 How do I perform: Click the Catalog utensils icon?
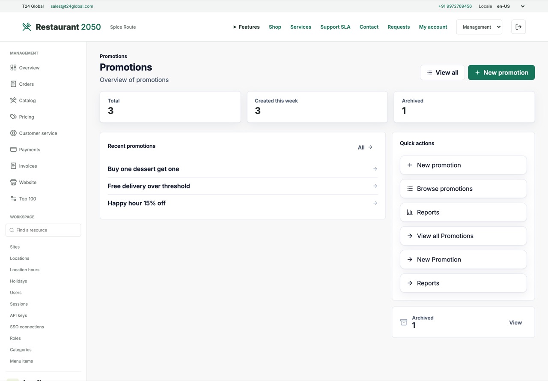13,100
